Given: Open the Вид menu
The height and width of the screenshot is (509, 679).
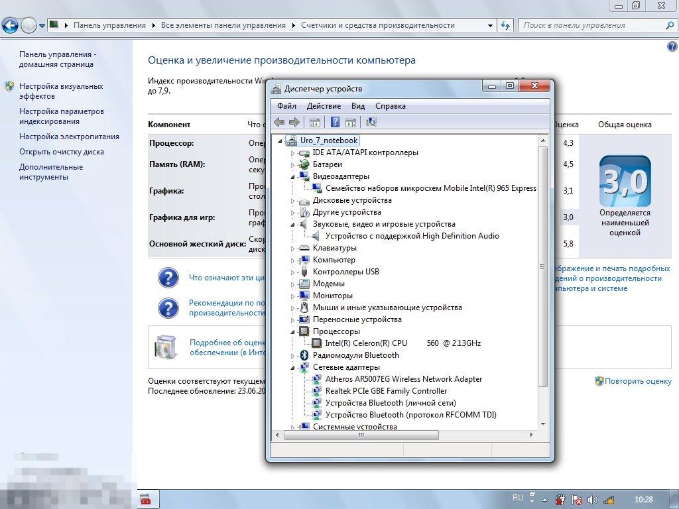Looking at the screenshot, I should 358,106.
